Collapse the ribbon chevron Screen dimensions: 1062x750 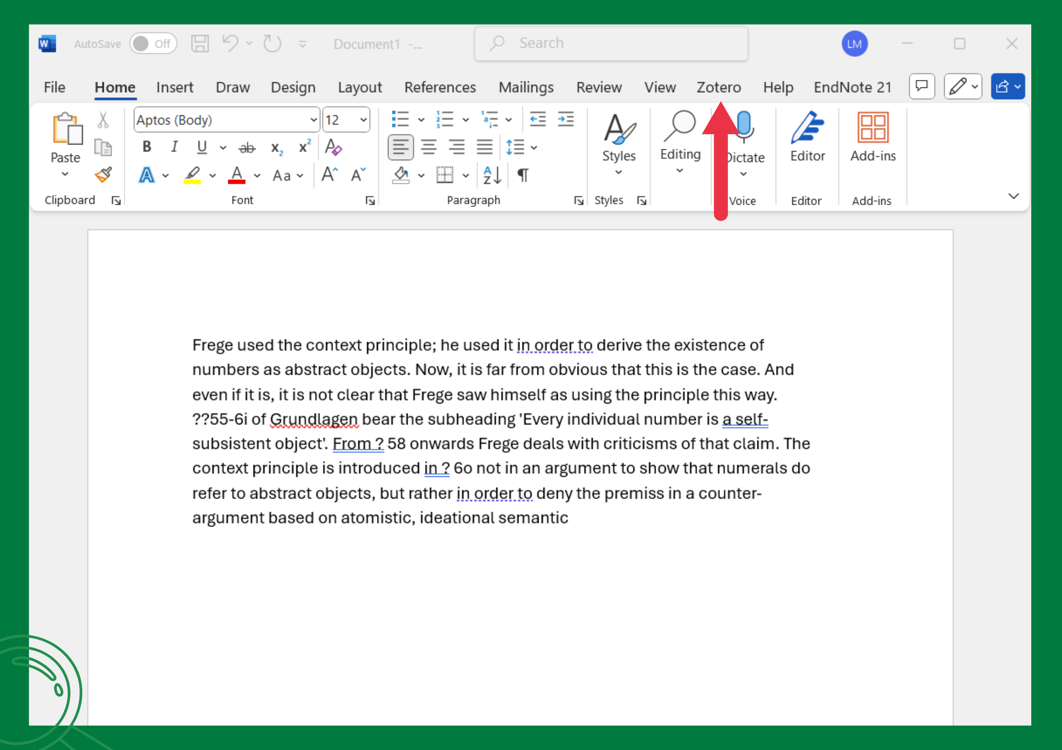tap(1013, 196)
